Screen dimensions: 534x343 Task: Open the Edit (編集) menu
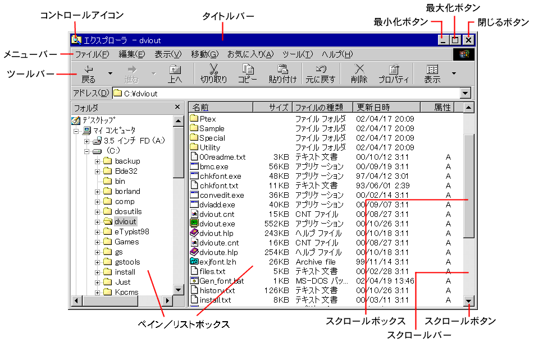(x=132, y=54)
